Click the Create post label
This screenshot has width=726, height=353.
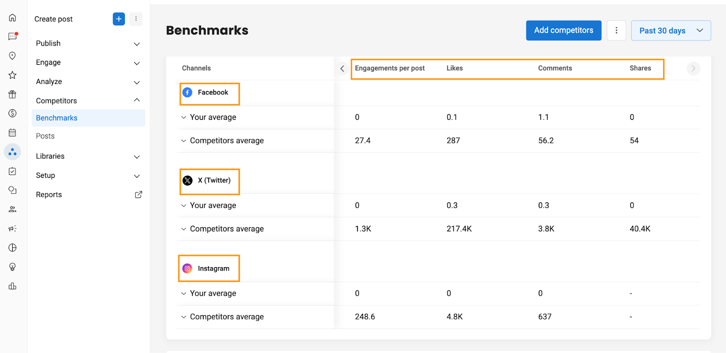[x=54, y=19]
